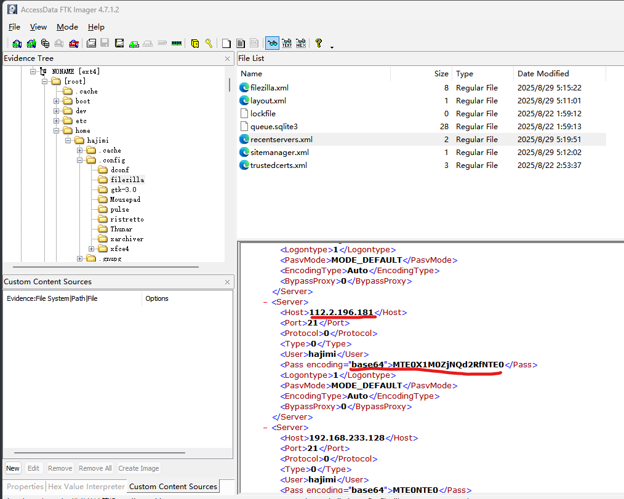Expand the boot folder node
Viewport: 624px width, 499px height.
(56, 101)
